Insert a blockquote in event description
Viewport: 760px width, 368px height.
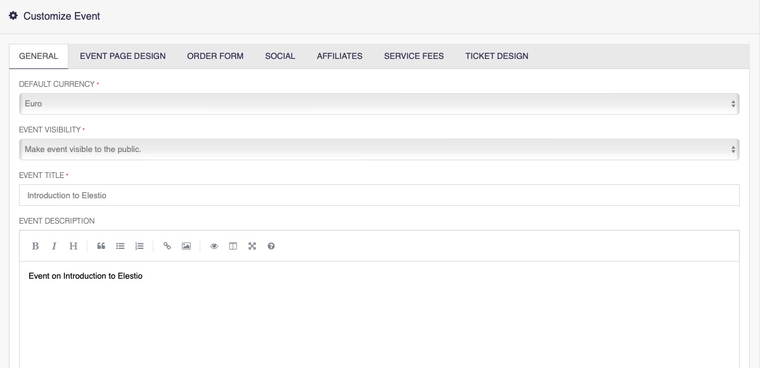pos(101,246)
